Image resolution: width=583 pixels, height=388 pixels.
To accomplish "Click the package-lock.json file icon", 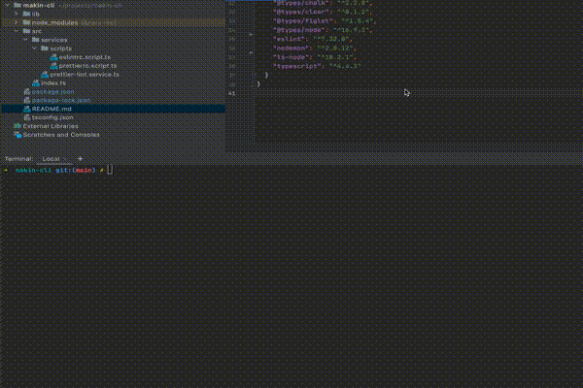I will pos(27,100).
